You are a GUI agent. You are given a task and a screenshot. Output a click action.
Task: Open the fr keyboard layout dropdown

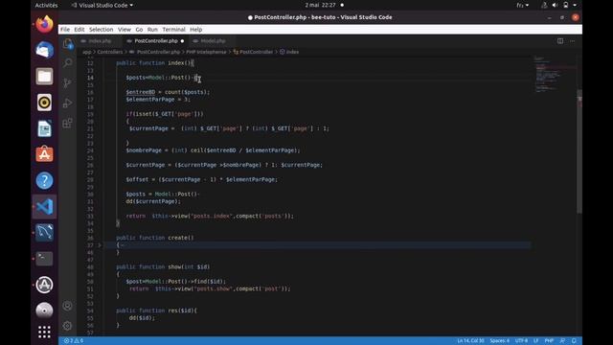tap(522, 5)
